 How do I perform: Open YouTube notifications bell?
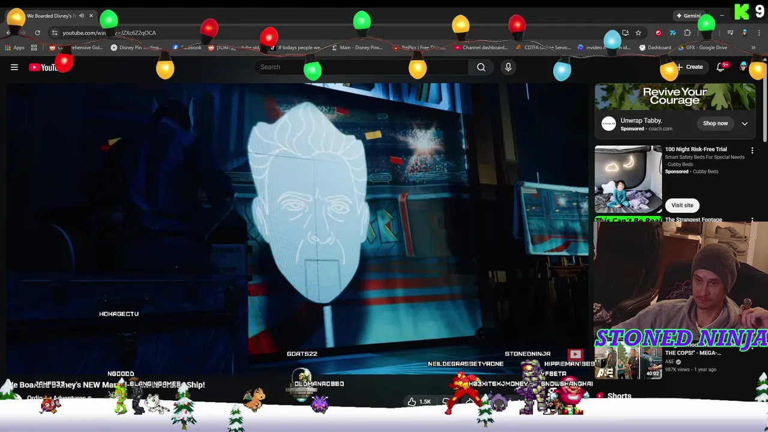click(721, 67)
